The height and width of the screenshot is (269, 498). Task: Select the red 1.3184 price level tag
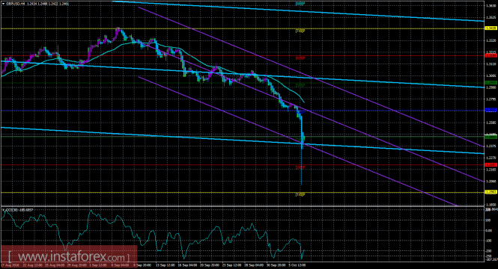click(x=491, y=55)
